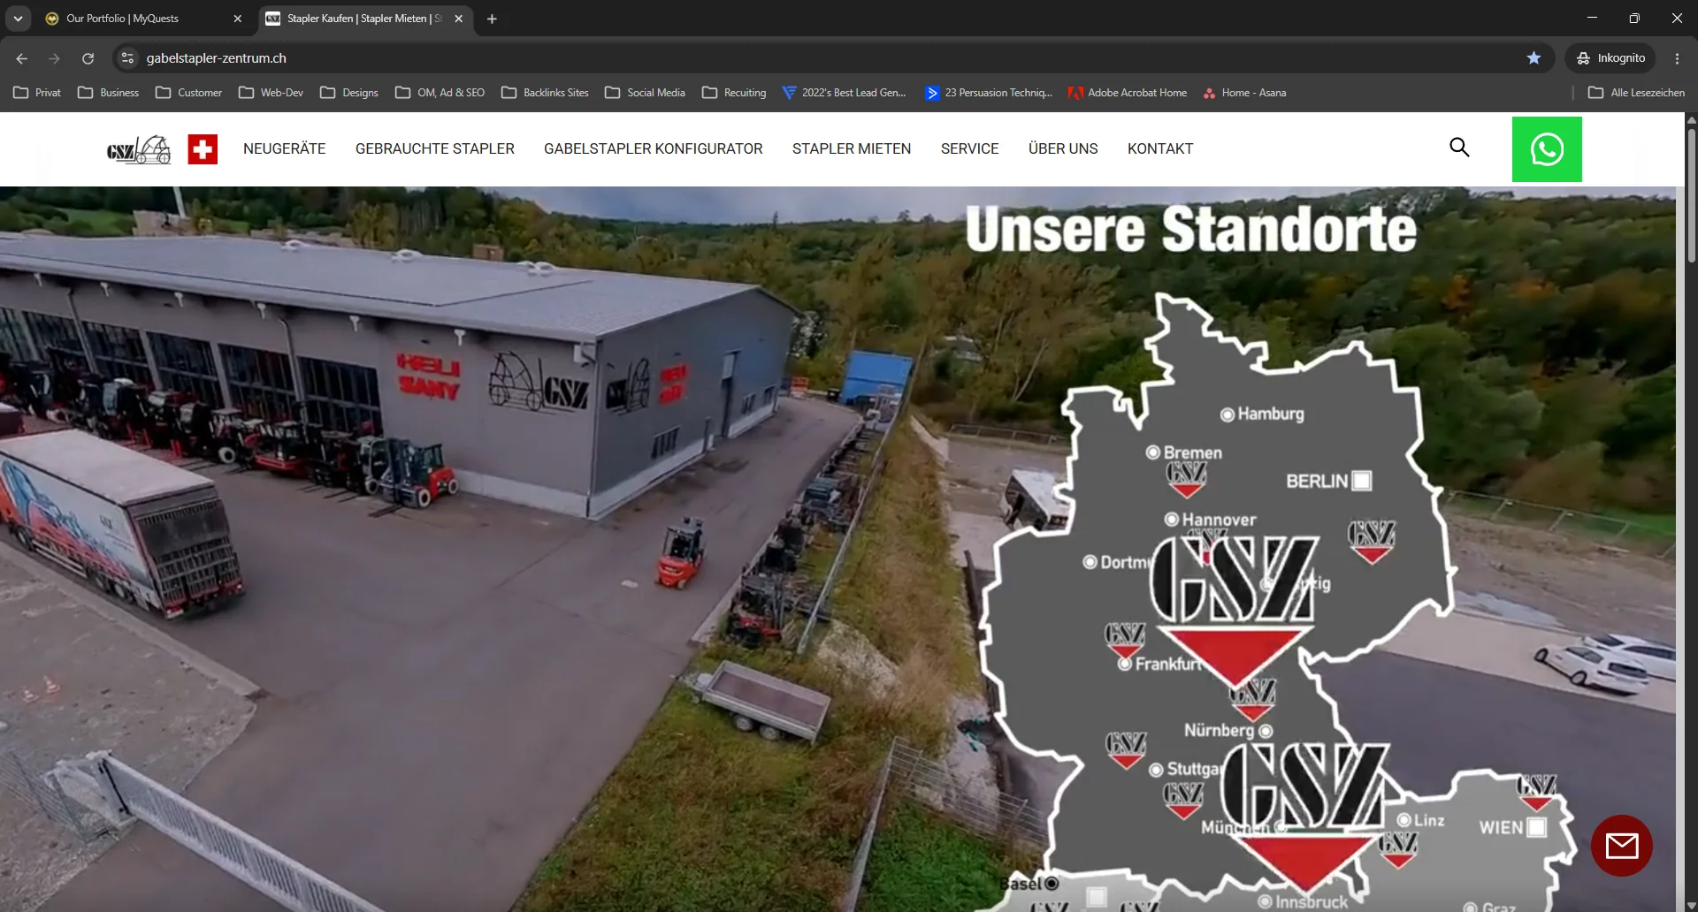This screenshot has height=912, width=1698.
Task: Open the Designs bookmarks folder
Action: 349,93
